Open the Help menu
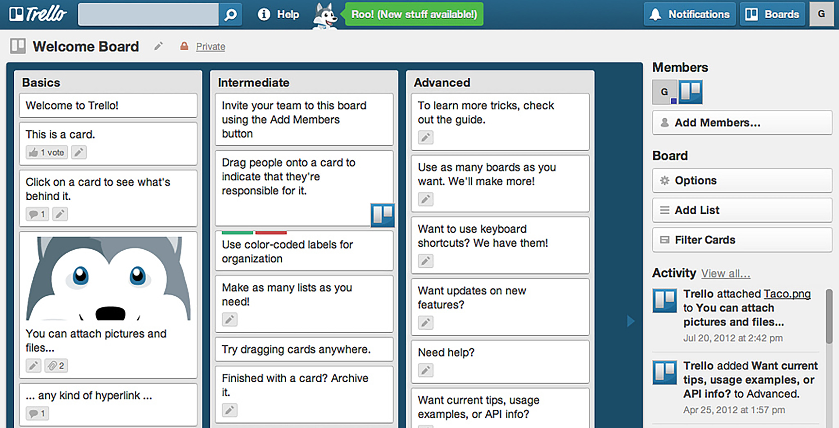The height and width of the screenshot is (428, 839). pos(279,14)
